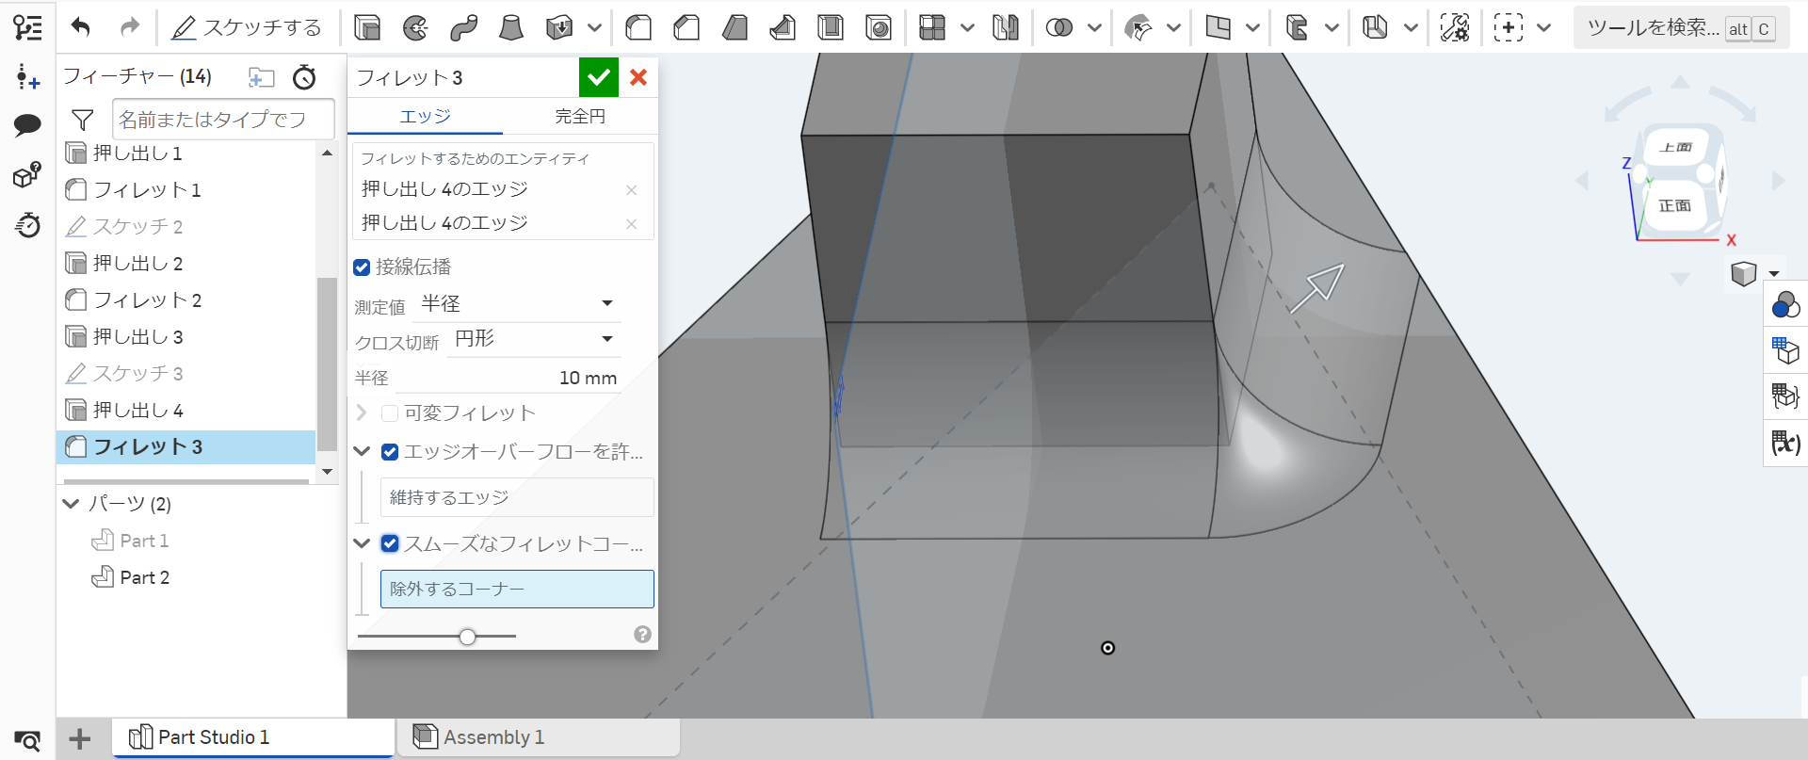Select the Fillet tool in toolbar
Screen dimensions: 1808x760
click(638, 28)
